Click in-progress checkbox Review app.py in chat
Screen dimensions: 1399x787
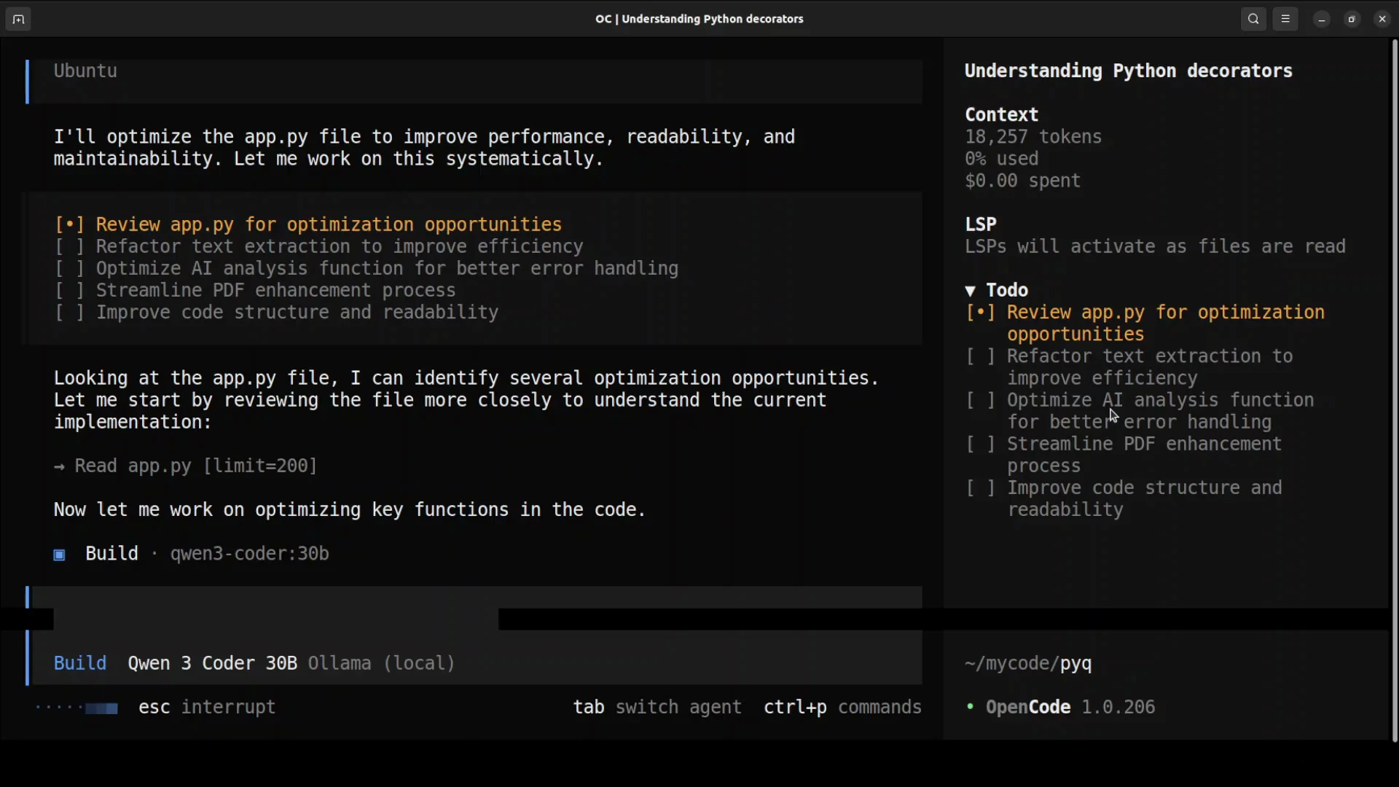69,224
